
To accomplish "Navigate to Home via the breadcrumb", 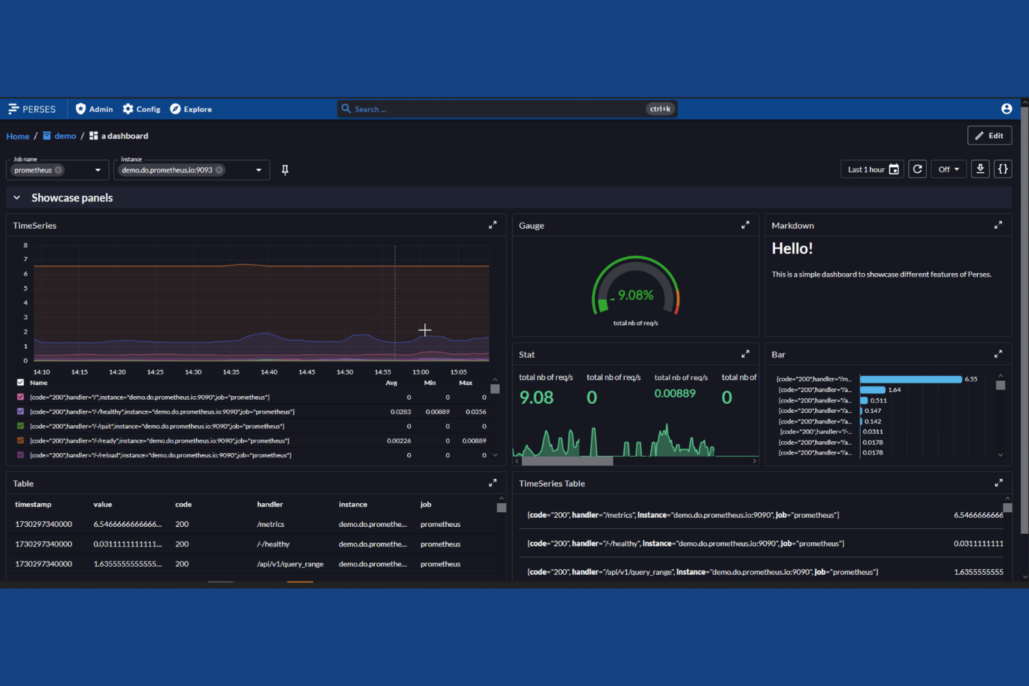I will tap(17, 136).
